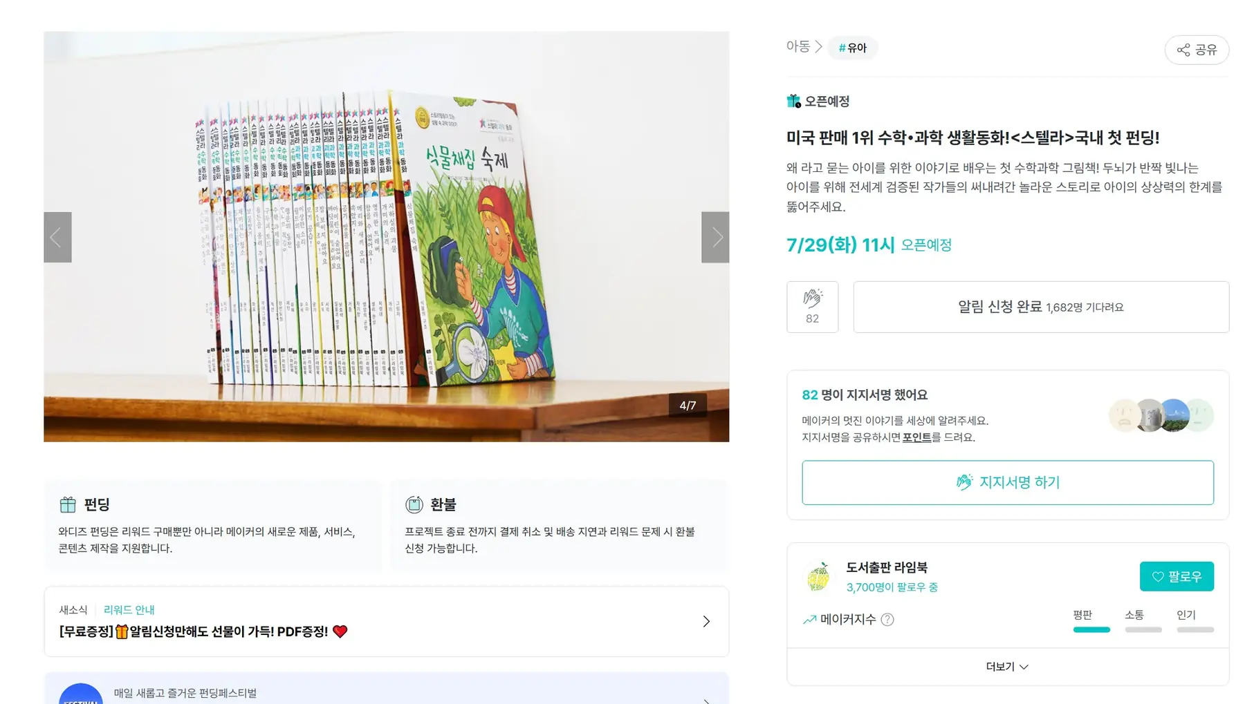
Task: Open the 새소식 news item chevron
Action: click(706, 621)
